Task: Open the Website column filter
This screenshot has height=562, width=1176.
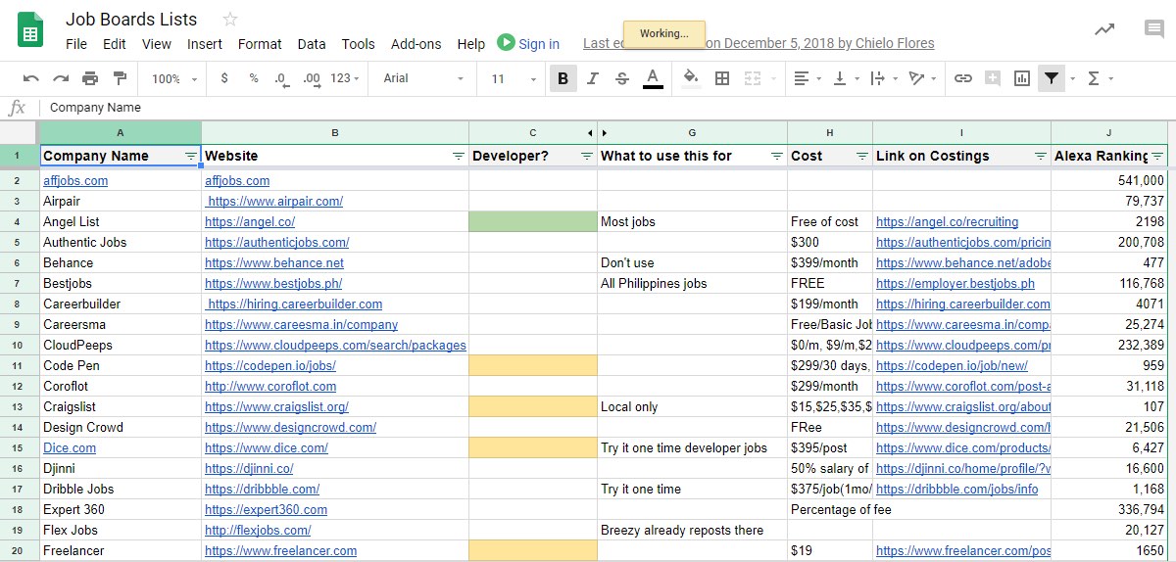Action: [459, 157]
